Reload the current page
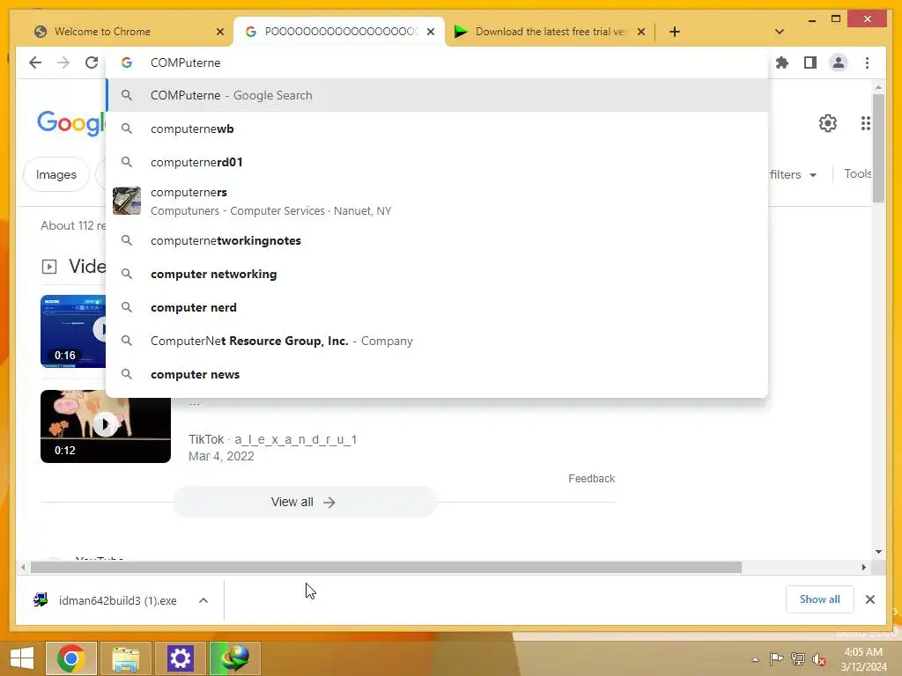Screen dimensions: 902x676 point(92,62)
